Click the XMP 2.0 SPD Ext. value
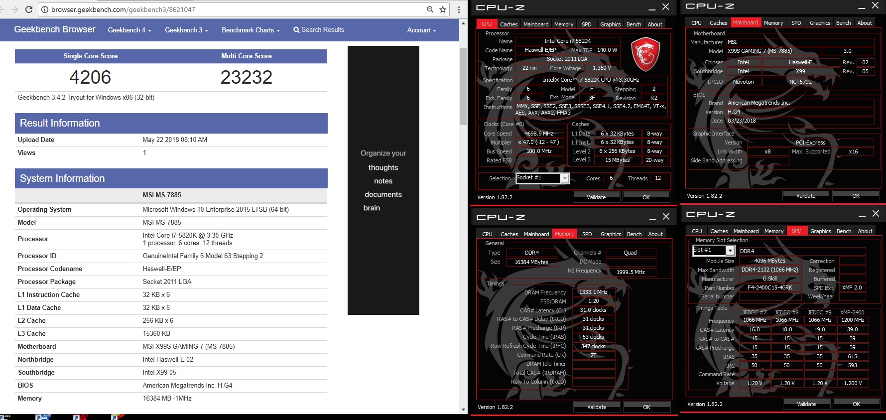The height and width of the screenshot is (420, 886). pos(852,287)
